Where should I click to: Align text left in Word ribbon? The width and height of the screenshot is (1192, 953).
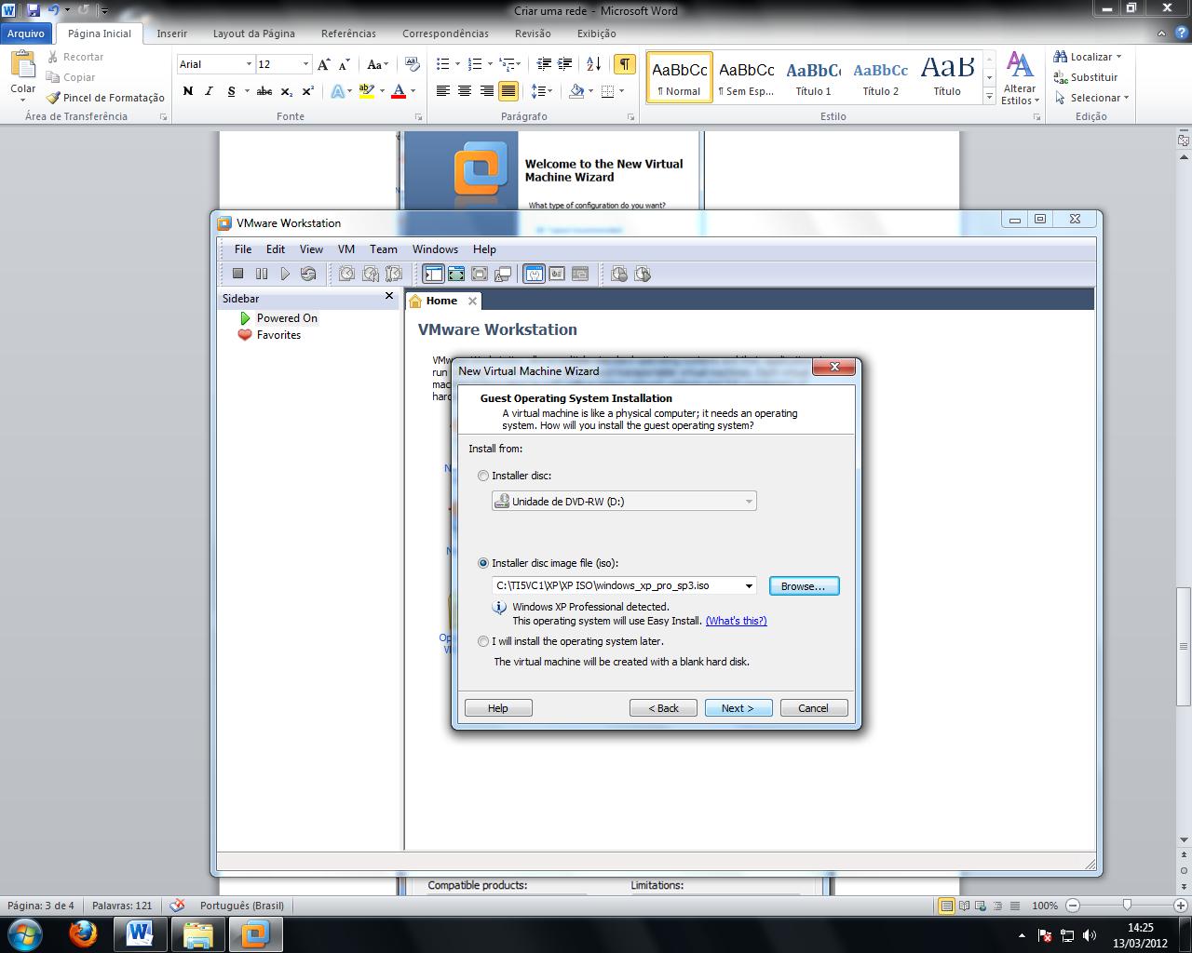click(x=442, y=91)
